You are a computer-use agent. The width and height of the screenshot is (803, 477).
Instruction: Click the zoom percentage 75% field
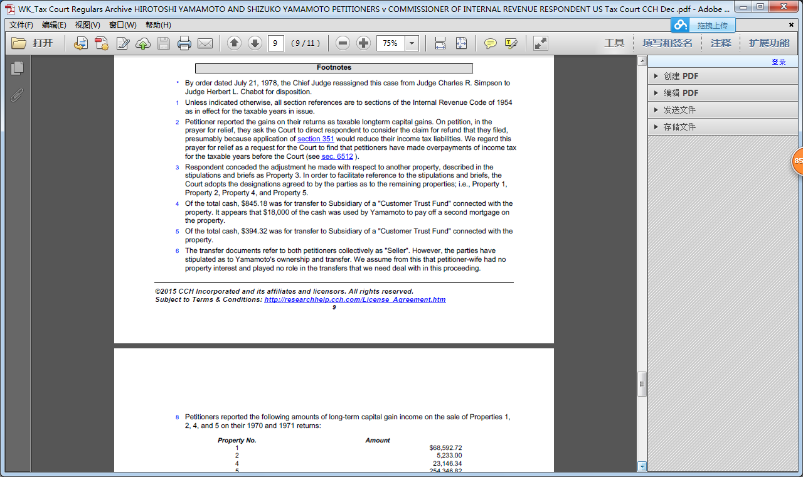[391, 43]
